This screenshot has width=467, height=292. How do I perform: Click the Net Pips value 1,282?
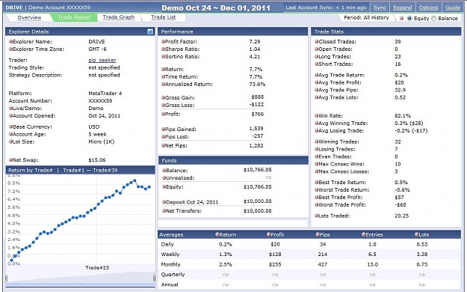(256, 146)
